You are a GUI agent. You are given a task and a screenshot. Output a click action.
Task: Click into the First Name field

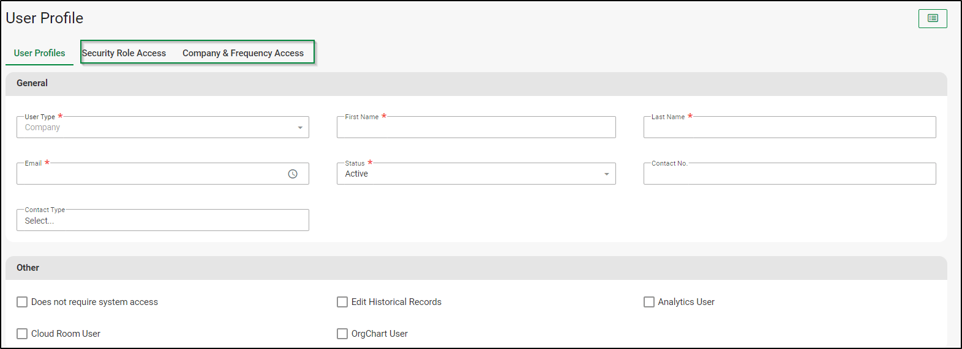coord(476,127)
